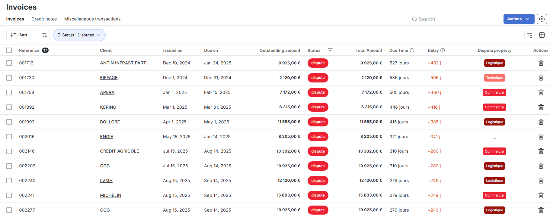The height and width of the screenshot is (217, 550).
Task: Click trash icon for invoice 002202
Action: 541,166
